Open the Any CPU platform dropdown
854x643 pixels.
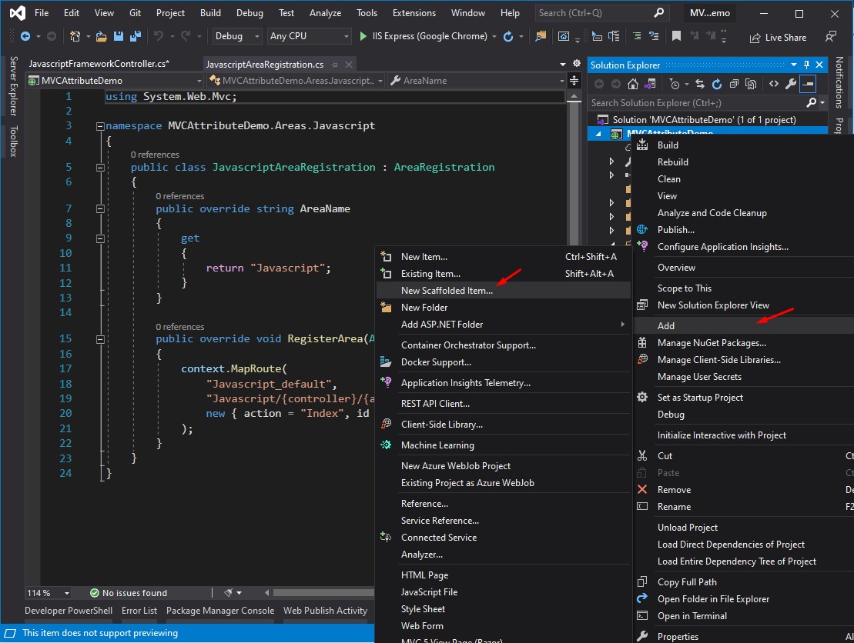click(x=308, y=36)
